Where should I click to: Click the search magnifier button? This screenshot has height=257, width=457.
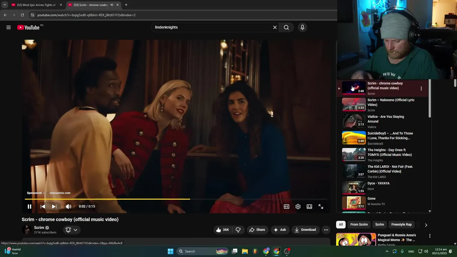tap(286, 27)
